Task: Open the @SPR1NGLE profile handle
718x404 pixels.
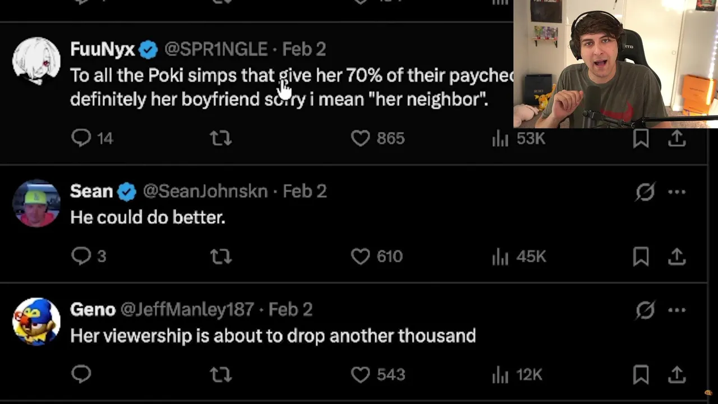Action: pos(216,49)
